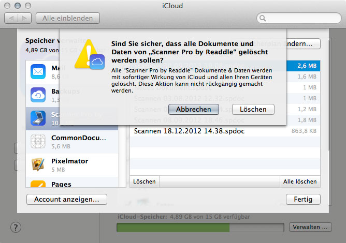Click the Pages app icon
Viewport: 346px width, 243px height.
tap(38, 184)
